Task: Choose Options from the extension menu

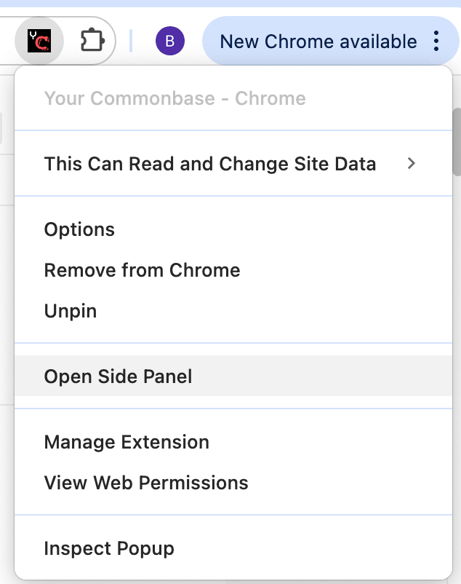Action: (79, 229)
